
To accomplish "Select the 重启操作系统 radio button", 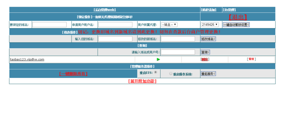I will (171, 74).
